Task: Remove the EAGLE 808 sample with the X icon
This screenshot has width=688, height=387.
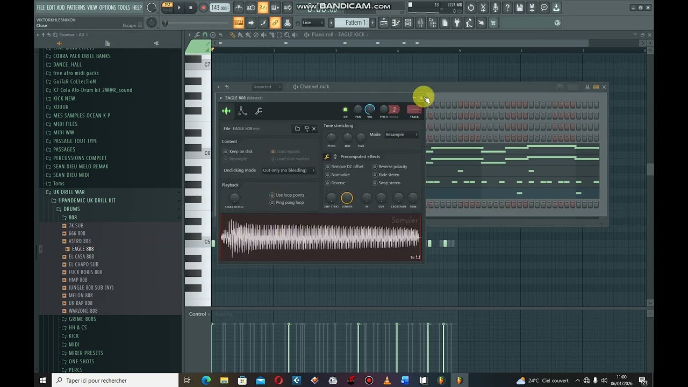Action: coord(314,128)
